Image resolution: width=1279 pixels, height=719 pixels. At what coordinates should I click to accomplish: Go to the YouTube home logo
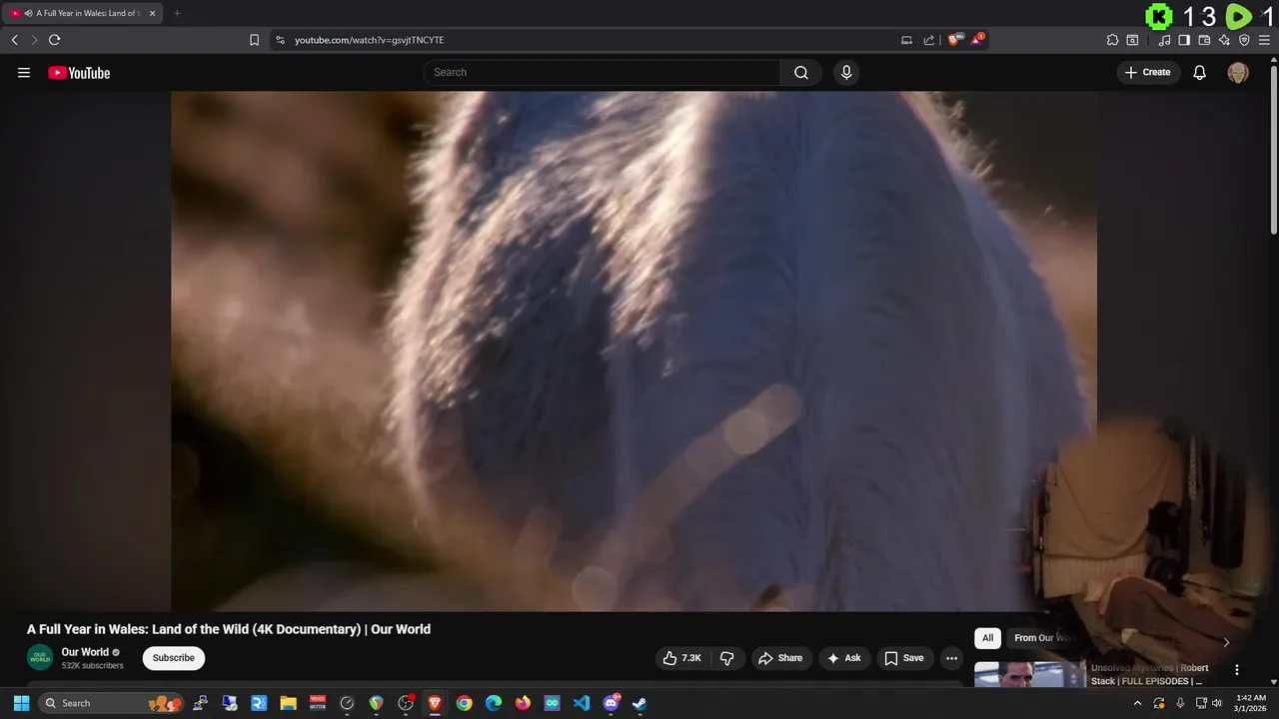point(79,72)
